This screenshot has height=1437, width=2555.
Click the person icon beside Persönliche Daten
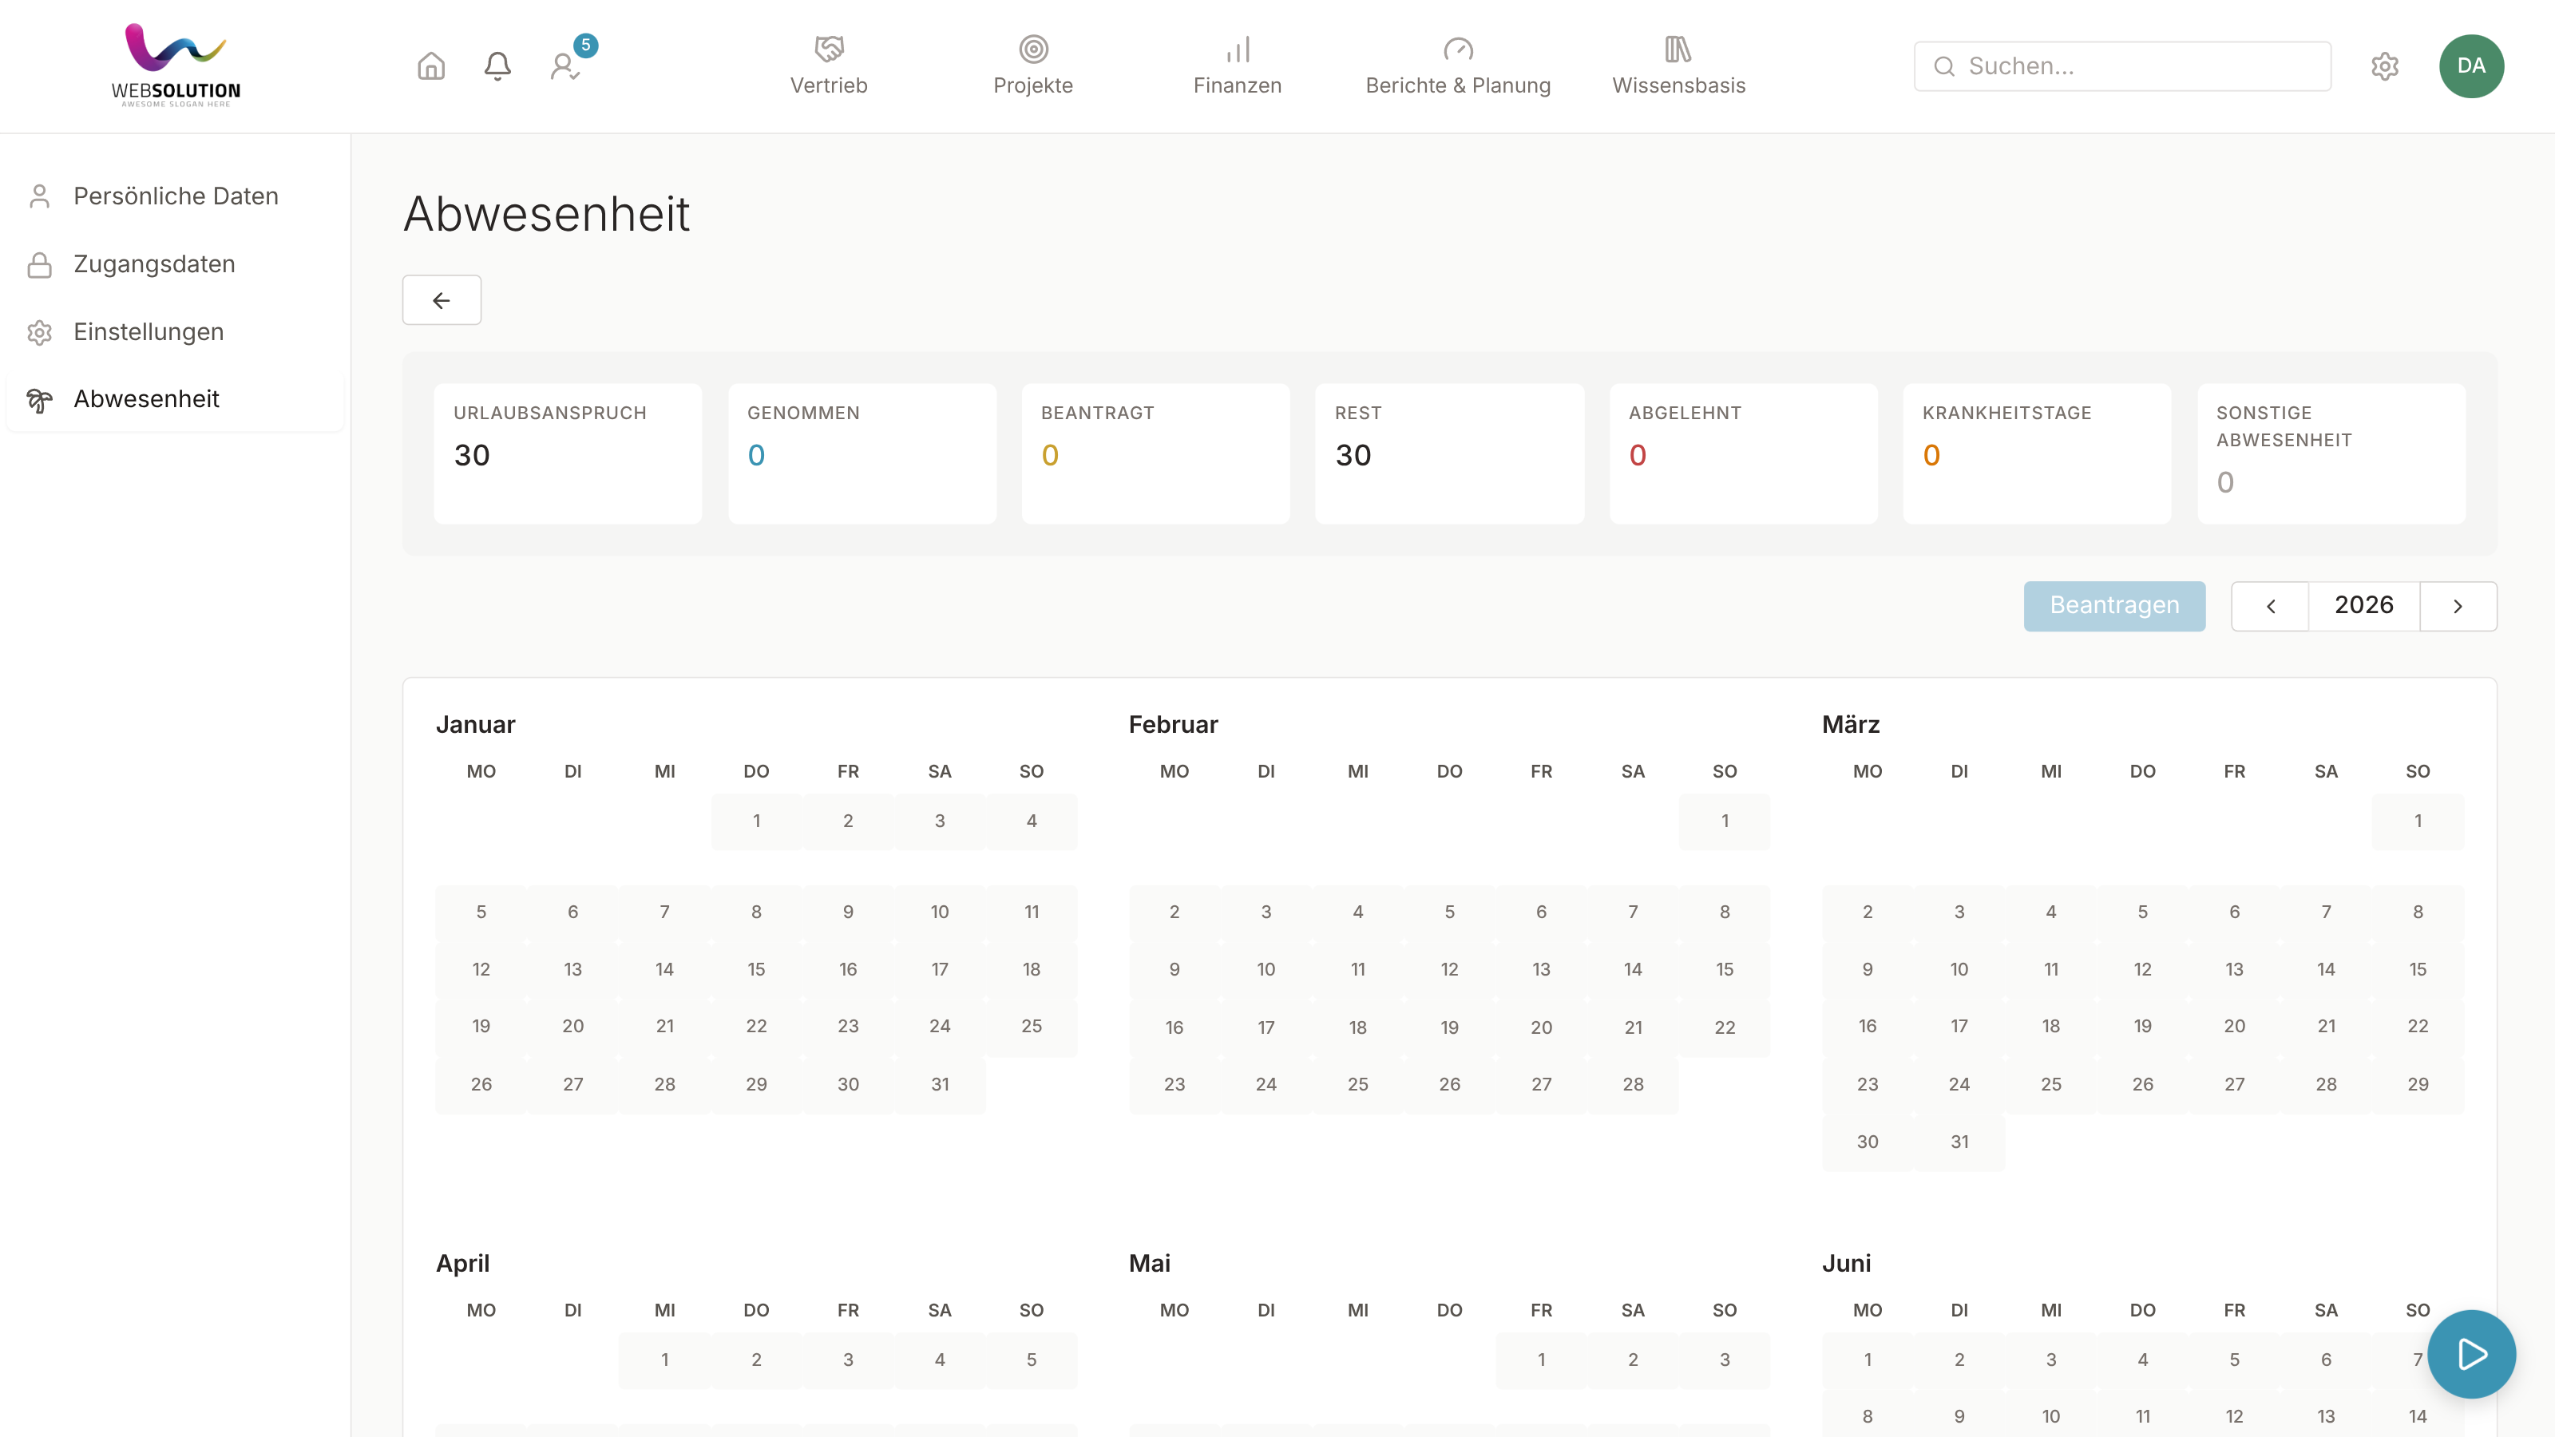coord(40,196)
